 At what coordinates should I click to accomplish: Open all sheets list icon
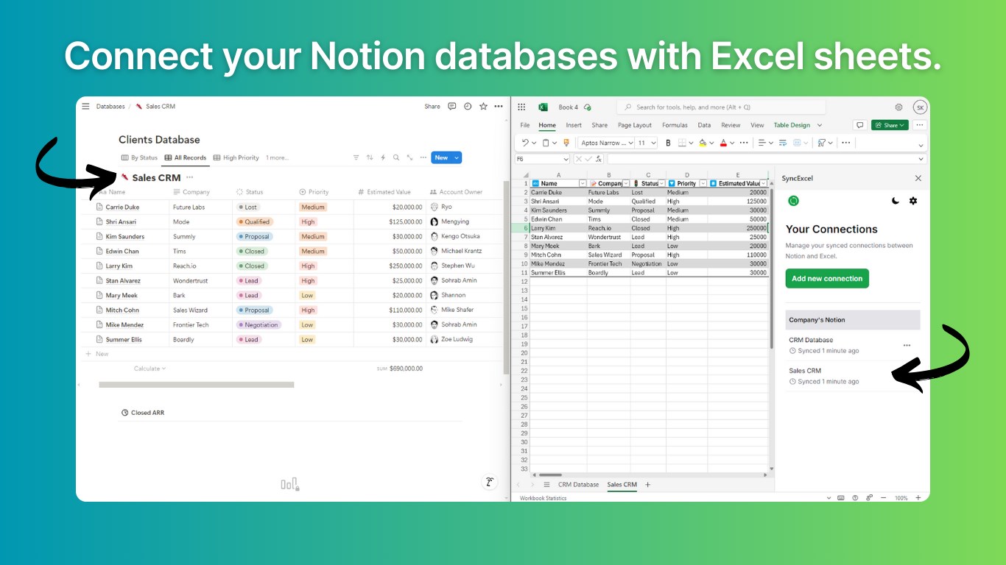[546, 485]
